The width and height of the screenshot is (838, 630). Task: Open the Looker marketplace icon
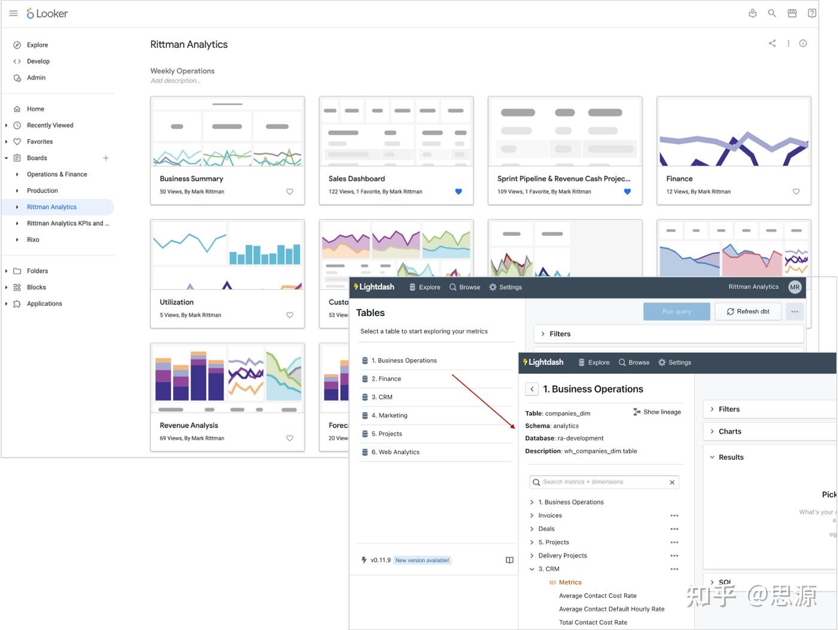coord(792,13)
